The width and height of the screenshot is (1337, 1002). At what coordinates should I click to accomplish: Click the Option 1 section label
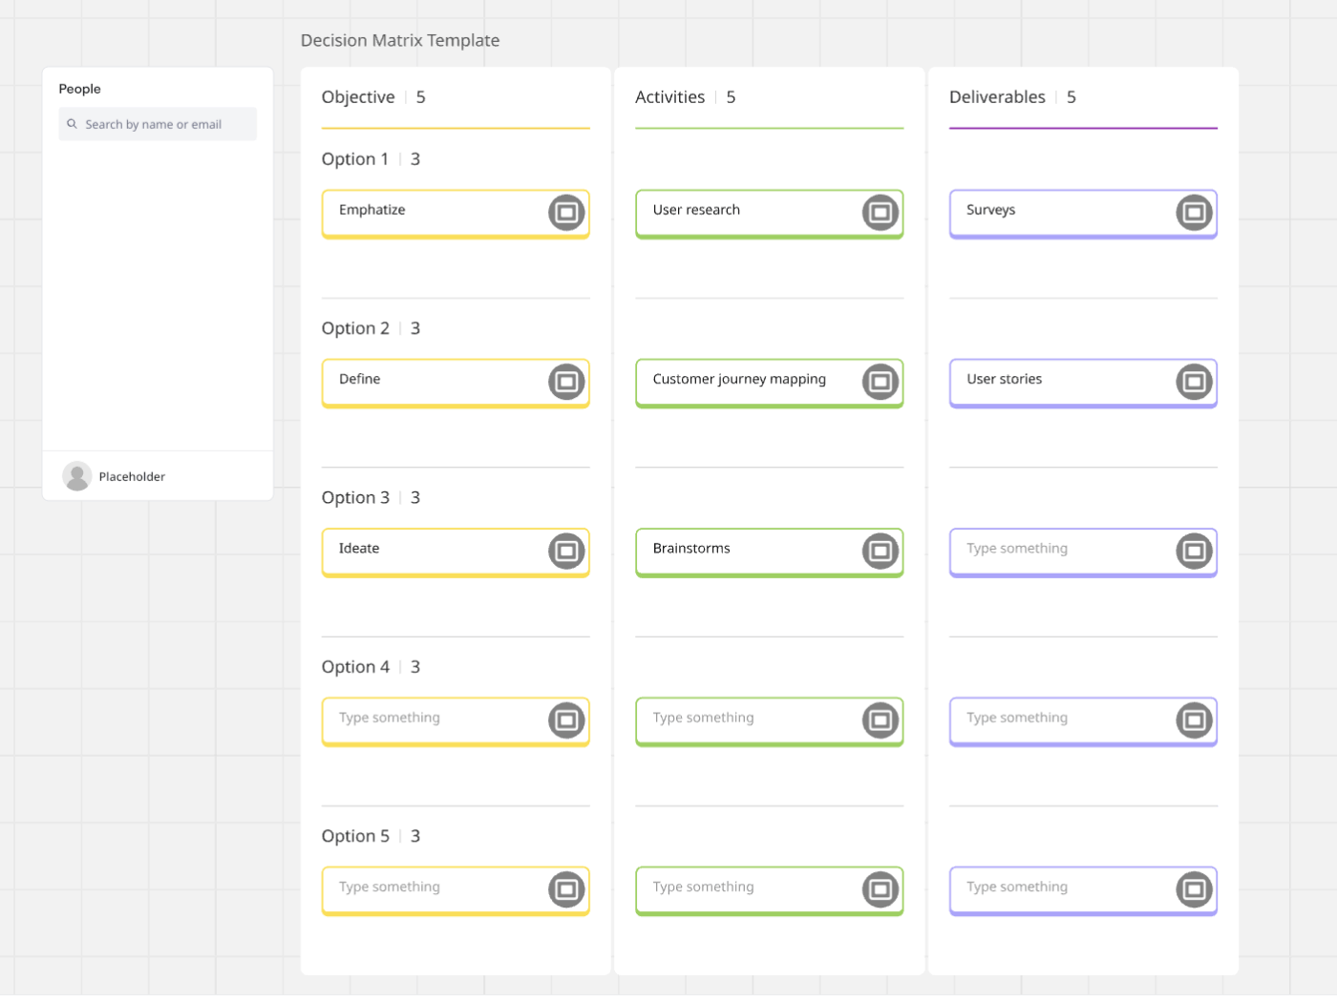click(355, 158)
